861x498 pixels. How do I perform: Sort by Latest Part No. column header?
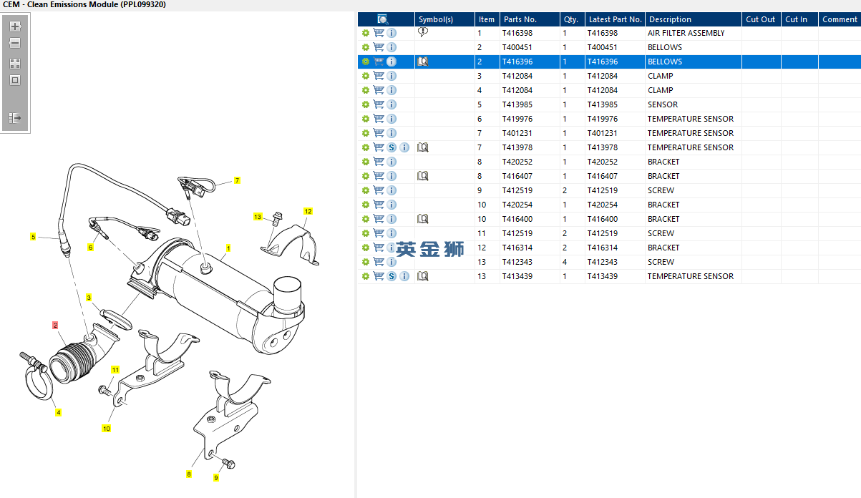615,19
